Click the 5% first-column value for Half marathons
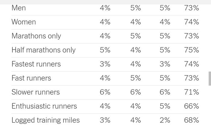 (x=105, y=50)
